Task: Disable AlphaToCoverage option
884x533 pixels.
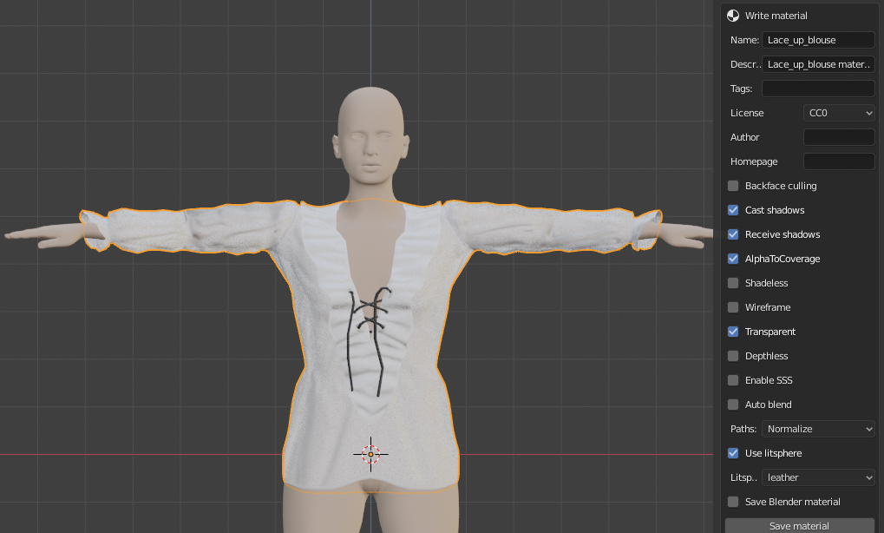Action: tap(733, 259)
